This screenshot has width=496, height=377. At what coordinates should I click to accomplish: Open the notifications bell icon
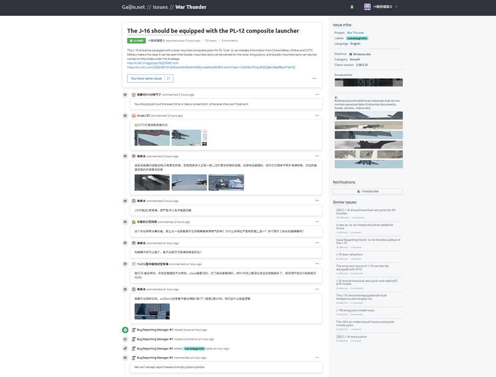pyautogui.click(x=352, y=7)
